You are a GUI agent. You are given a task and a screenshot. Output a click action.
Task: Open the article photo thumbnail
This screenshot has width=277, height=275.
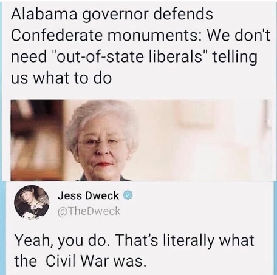(141, 140)
